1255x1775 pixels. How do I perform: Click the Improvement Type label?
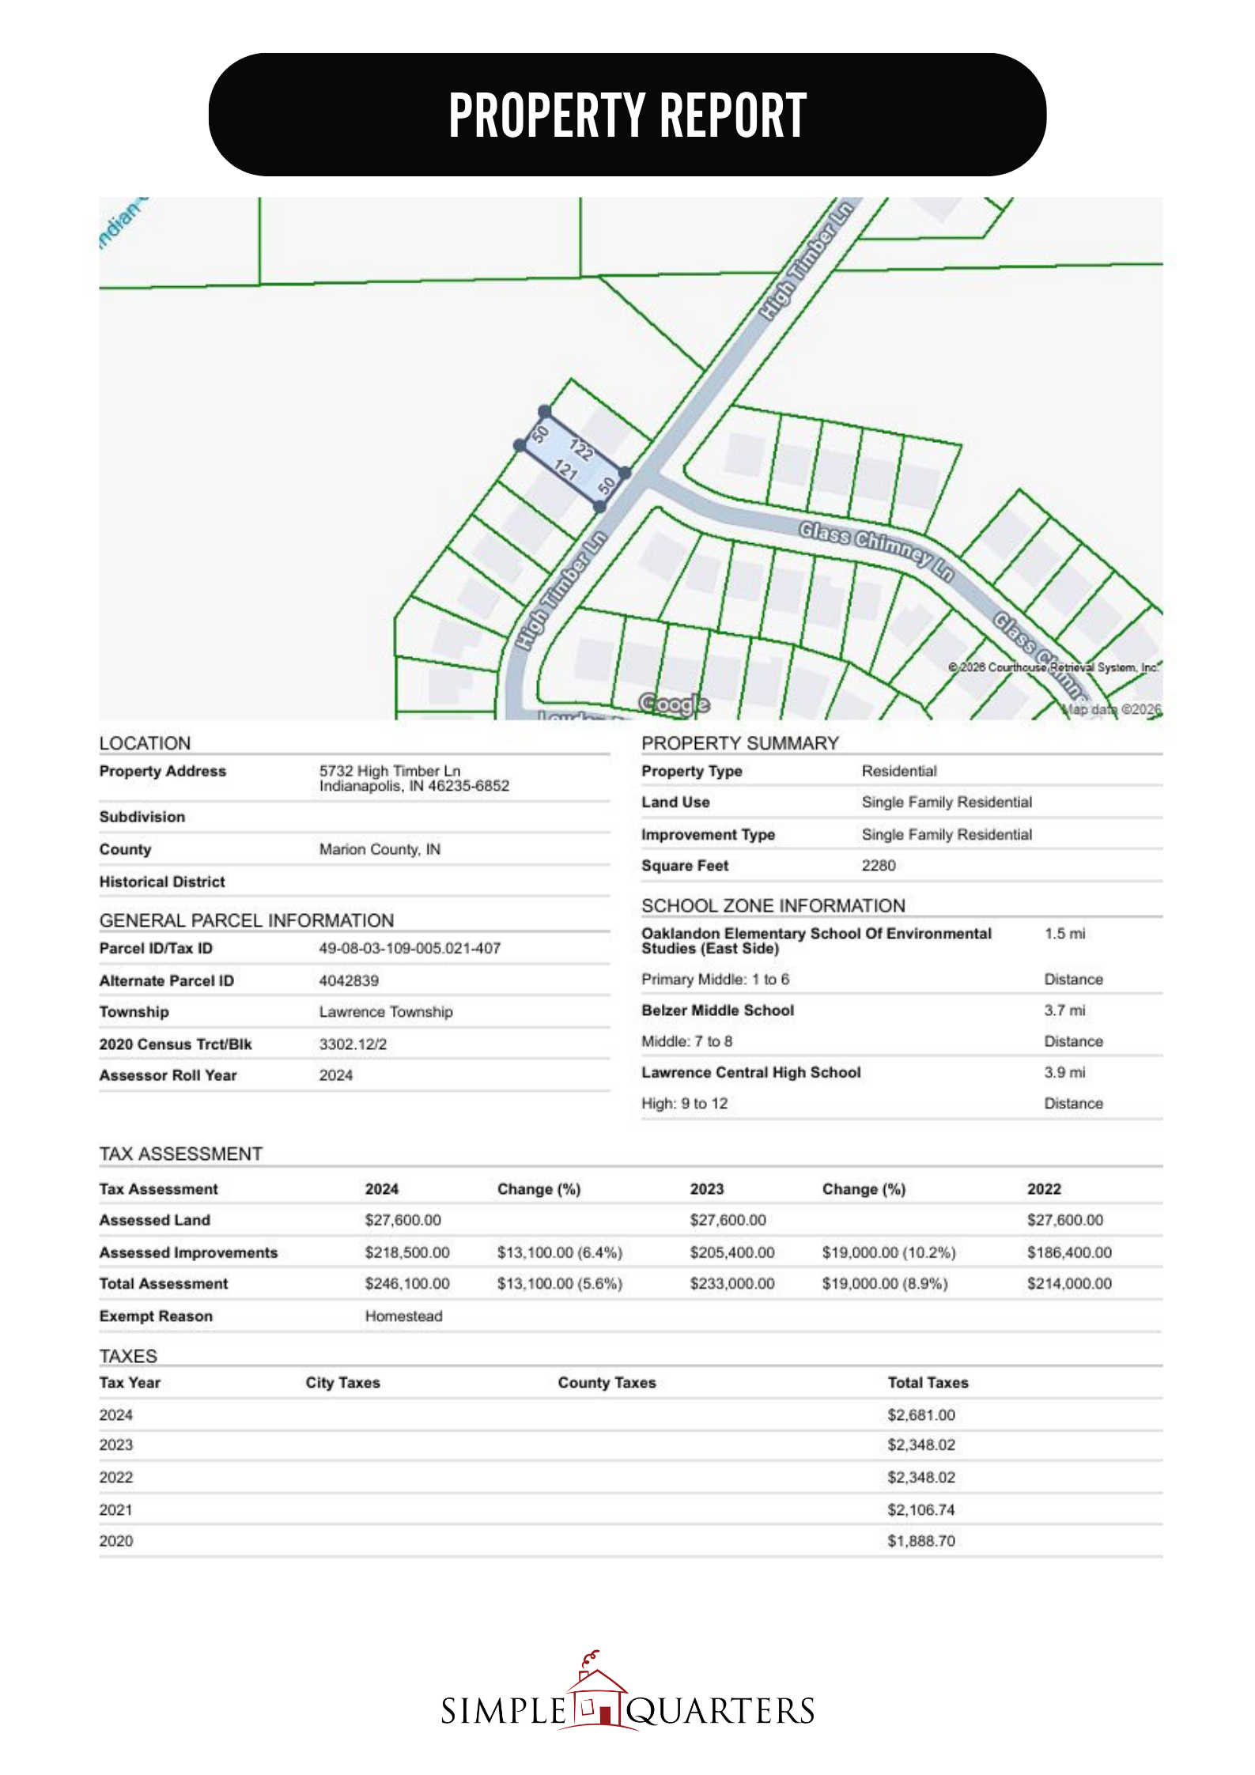pyautogui.click(x=708, y=834)
